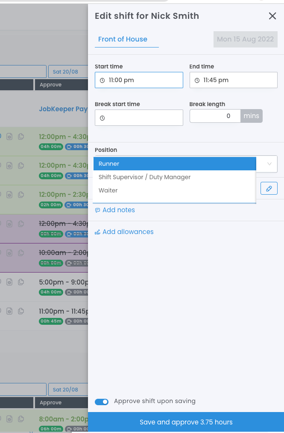The height and width of the screenshot is (433, 284).
Task: Click the Add notes link
Action: pyautogui.click(x=118, y=210)
